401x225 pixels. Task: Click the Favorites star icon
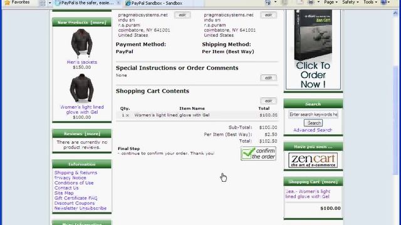[x=8, y=2]
